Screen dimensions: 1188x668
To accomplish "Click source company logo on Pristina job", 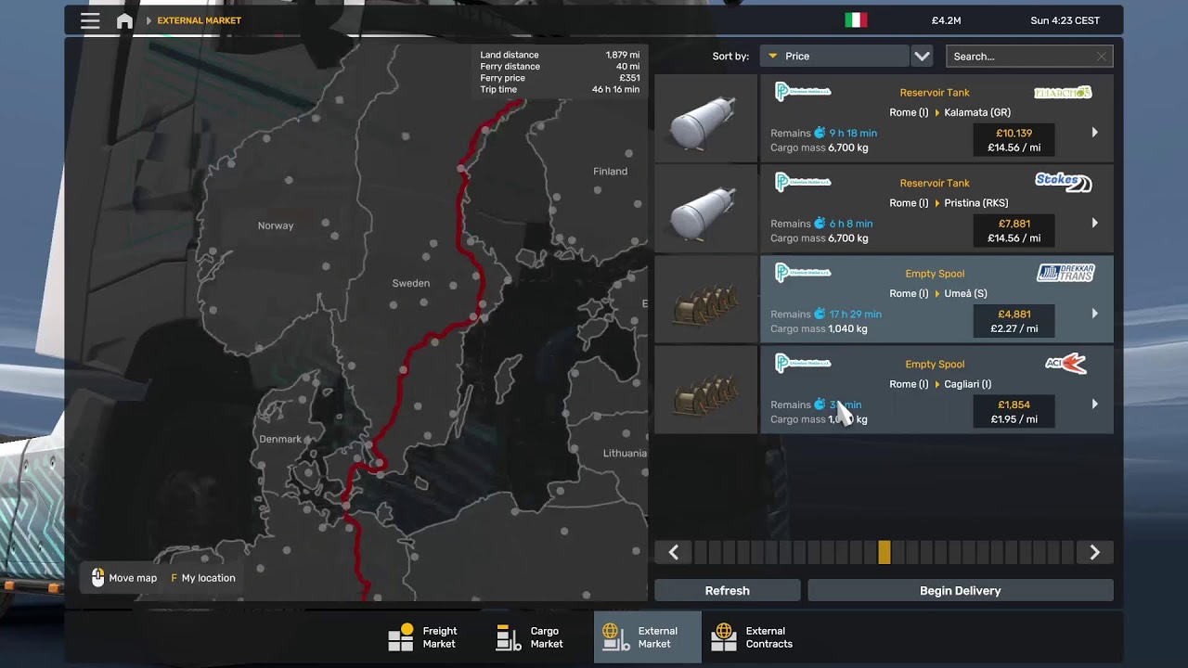I will click(803, 182).
